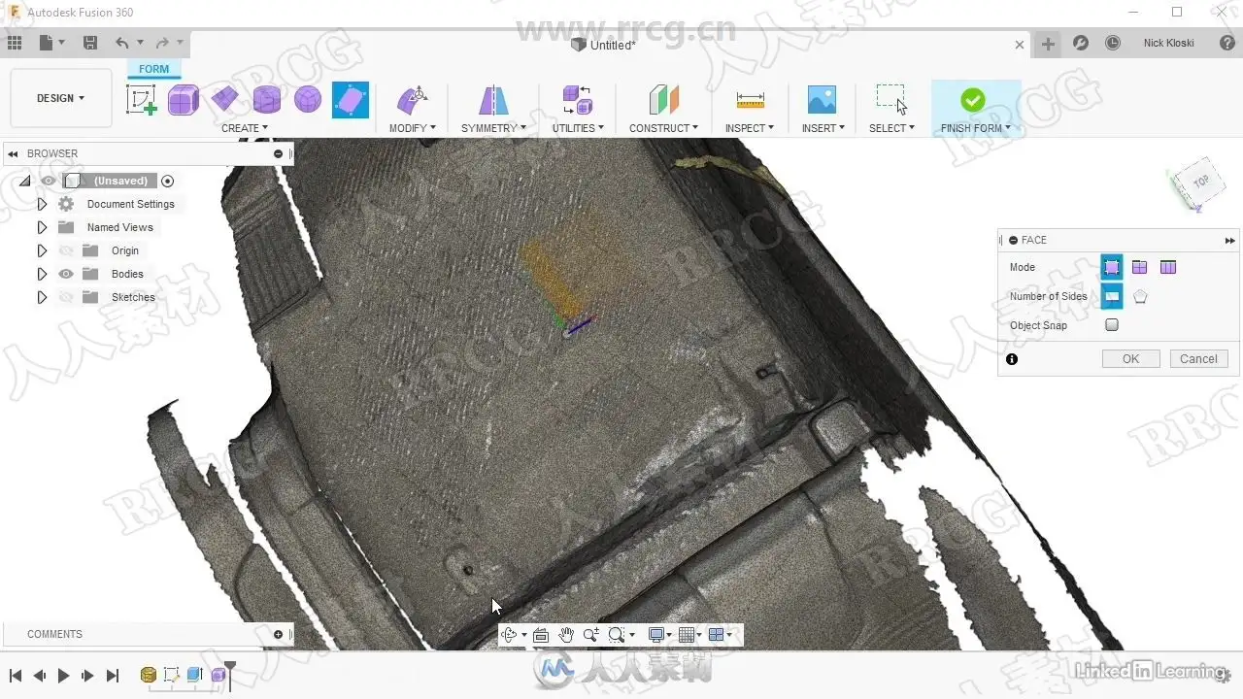Set Number of Sides to four
This screenshot has width=1243, height=699.
coord(1112,296)
